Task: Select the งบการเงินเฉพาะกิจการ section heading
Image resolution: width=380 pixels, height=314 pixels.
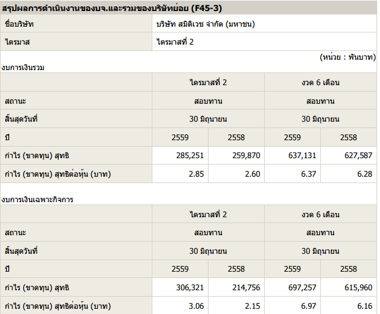Action: (x=37, y=199)
